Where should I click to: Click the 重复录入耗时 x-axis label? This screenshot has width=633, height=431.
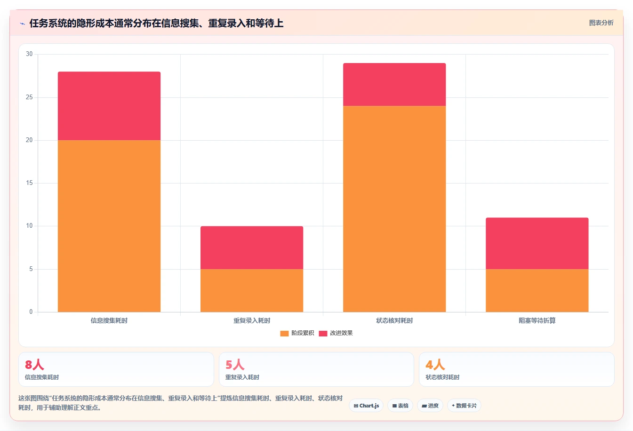[x=252, y=320]
